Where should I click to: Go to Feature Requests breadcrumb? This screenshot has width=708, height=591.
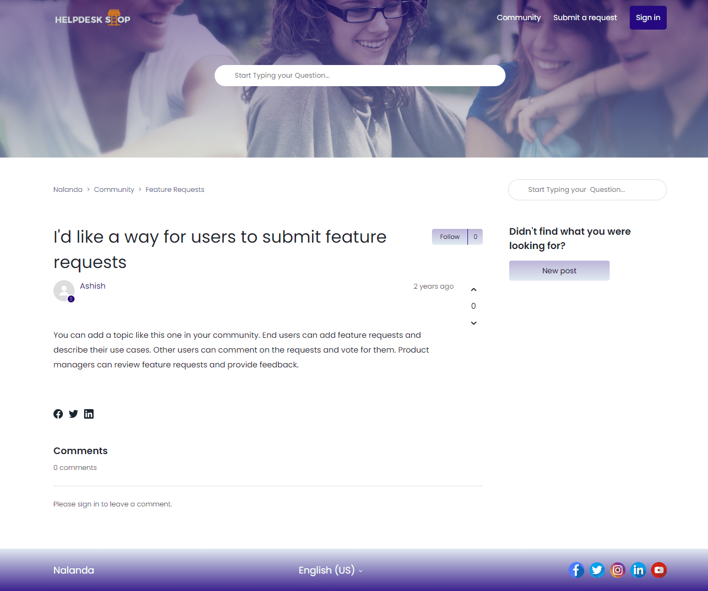click(x=174, y=190)
